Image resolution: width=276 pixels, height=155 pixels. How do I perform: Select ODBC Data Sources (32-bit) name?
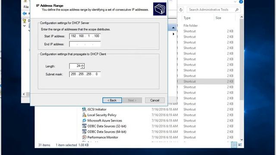click(x=107, y=126)
